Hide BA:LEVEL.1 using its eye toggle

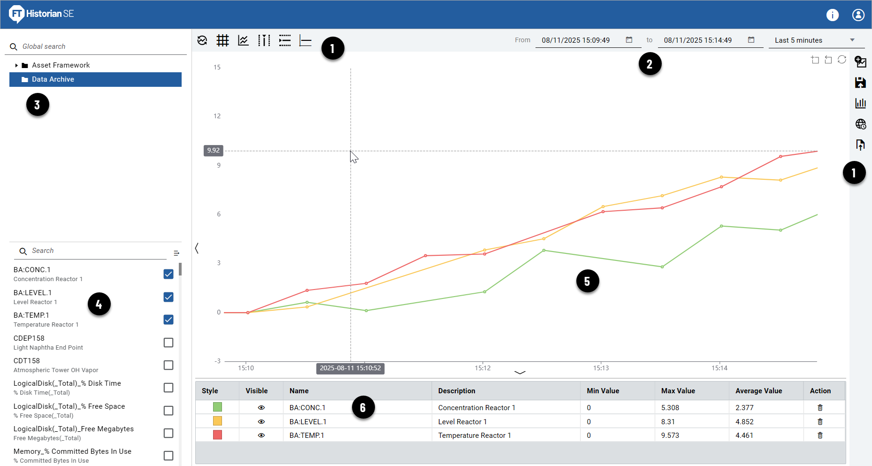click(261, 421)
